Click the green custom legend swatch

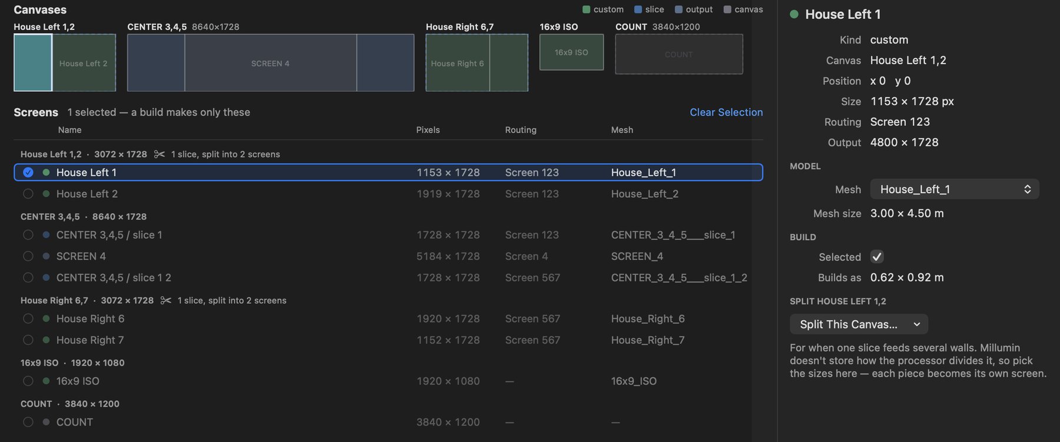[x=586, y=9]
